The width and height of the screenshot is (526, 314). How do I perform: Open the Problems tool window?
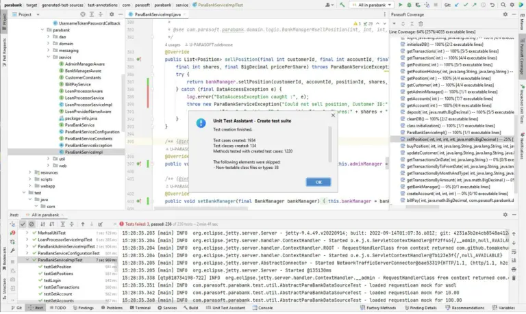coord(112,308)
